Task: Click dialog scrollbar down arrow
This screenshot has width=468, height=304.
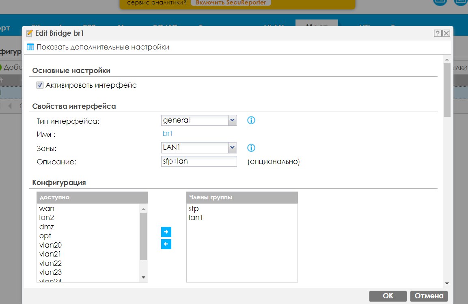Action: point(447,283)
